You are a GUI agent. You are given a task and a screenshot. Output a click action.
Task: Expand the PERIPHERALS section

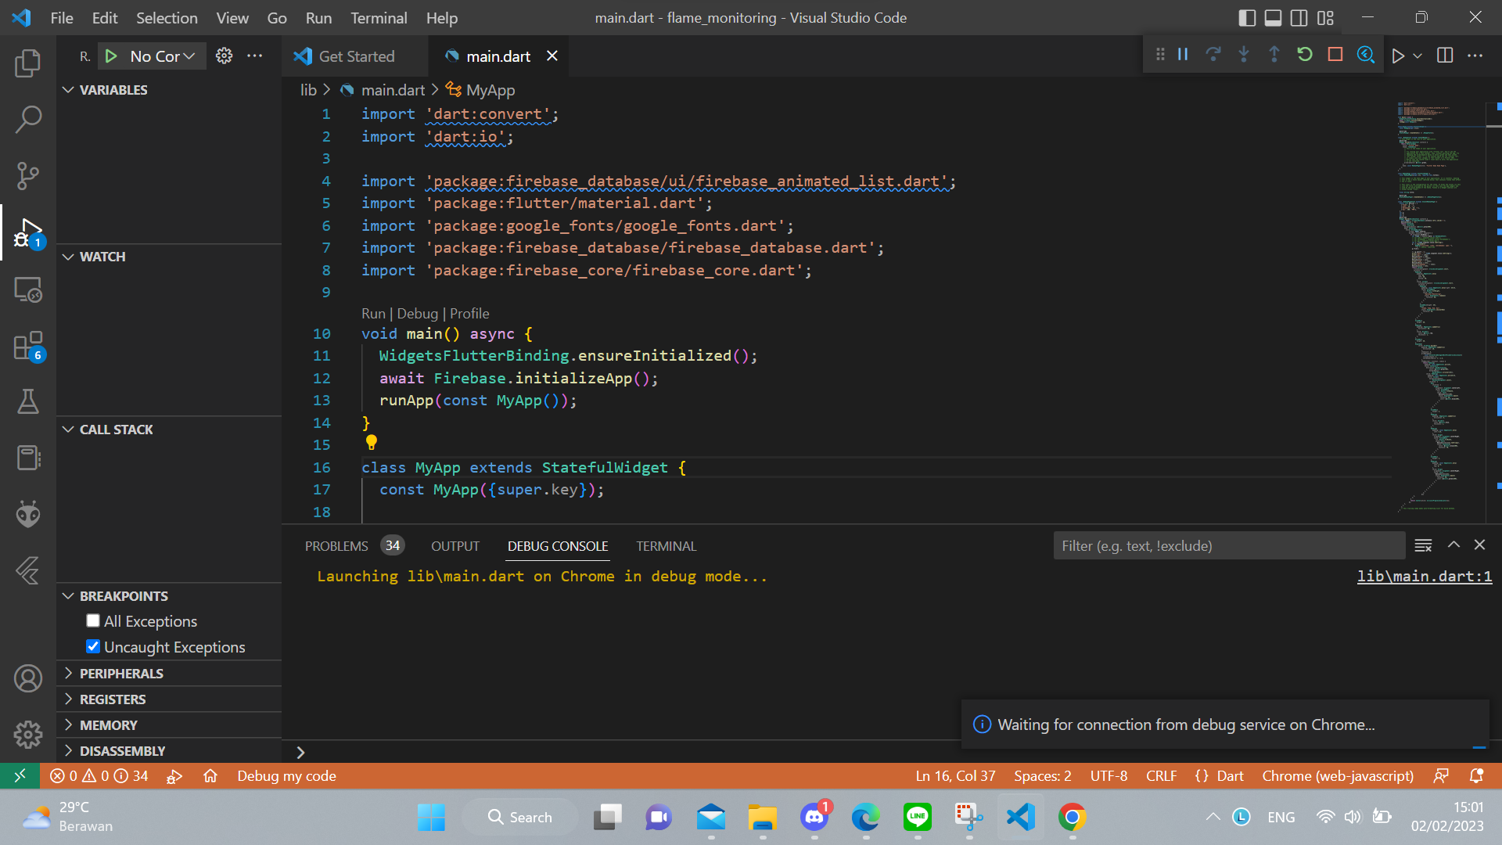click(x=121, y=674)
